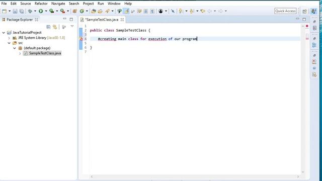The width and height of the screenshot is (322, 181).
Task: Open the Source menu
Action: point(26,4)
